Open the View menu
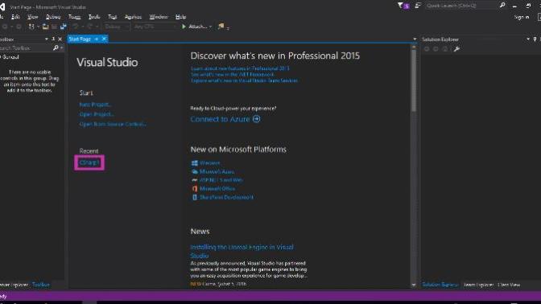This screenshot has width=541, height=304. pyautogui.click(x=33, y=17)
